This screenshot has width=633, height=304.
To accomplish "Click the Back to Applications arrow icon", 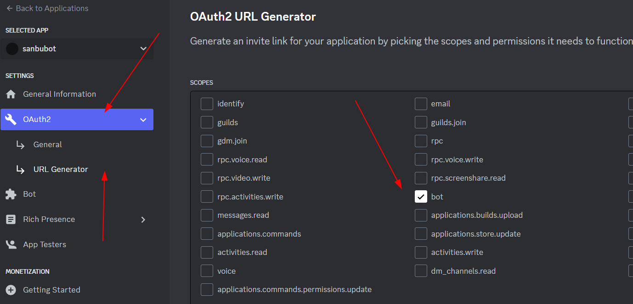I will coord(9,8).
